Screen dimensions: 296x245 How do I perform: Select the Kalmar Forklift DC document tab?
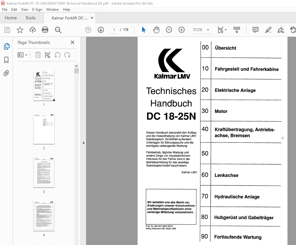click(x=70, y=18)
